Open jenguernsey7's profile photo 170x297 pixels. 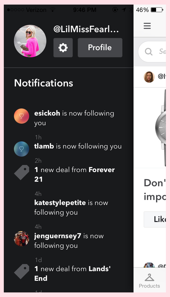pyautogui.click(x=22, y=239)
